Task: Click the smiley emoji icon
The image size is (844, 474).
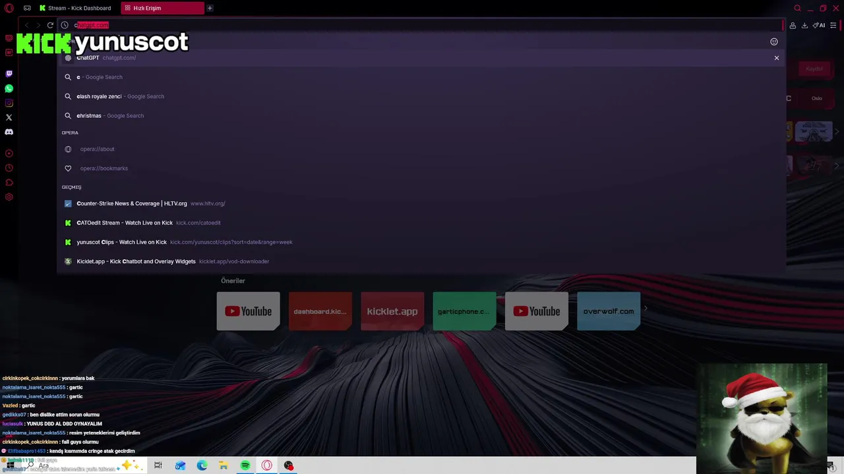Action: [774, 41]
